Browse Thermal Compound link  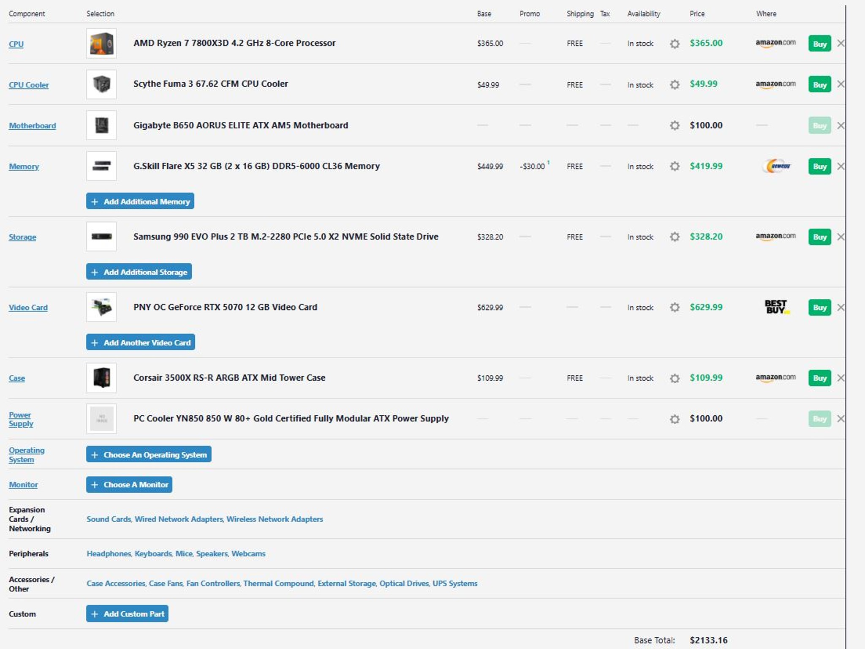coord(278,584)
